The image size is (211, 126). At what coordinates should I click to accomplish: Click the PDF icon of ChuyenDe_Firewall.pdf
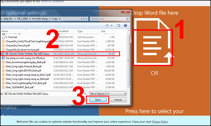click(3, 45)
